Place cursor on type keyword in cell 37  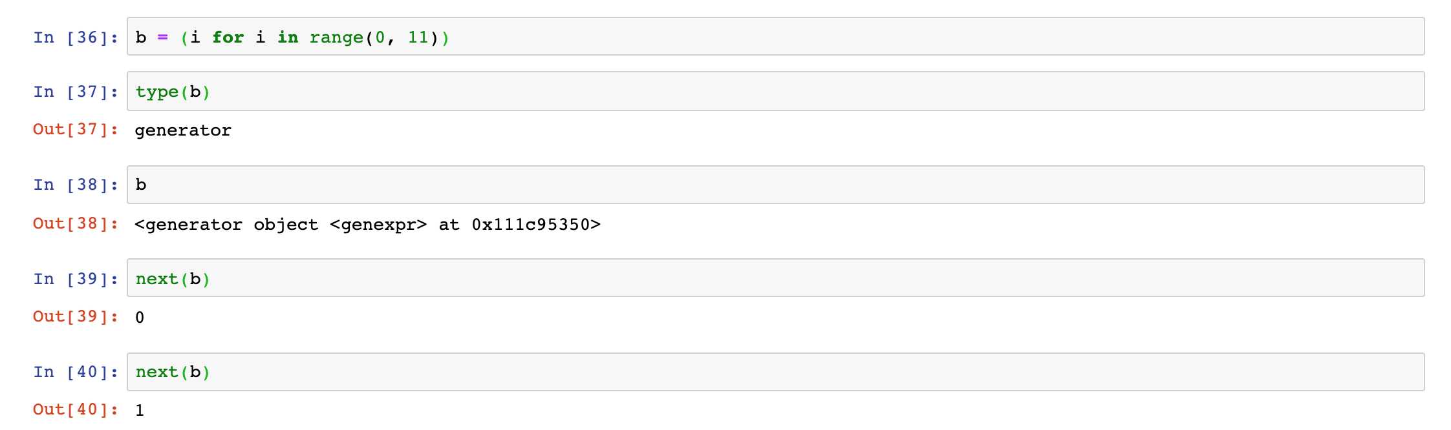coord(157,92)
